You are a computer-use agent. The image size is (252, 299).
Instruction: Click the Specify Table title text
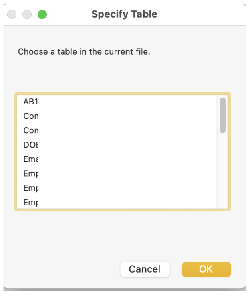click(124, 14)
